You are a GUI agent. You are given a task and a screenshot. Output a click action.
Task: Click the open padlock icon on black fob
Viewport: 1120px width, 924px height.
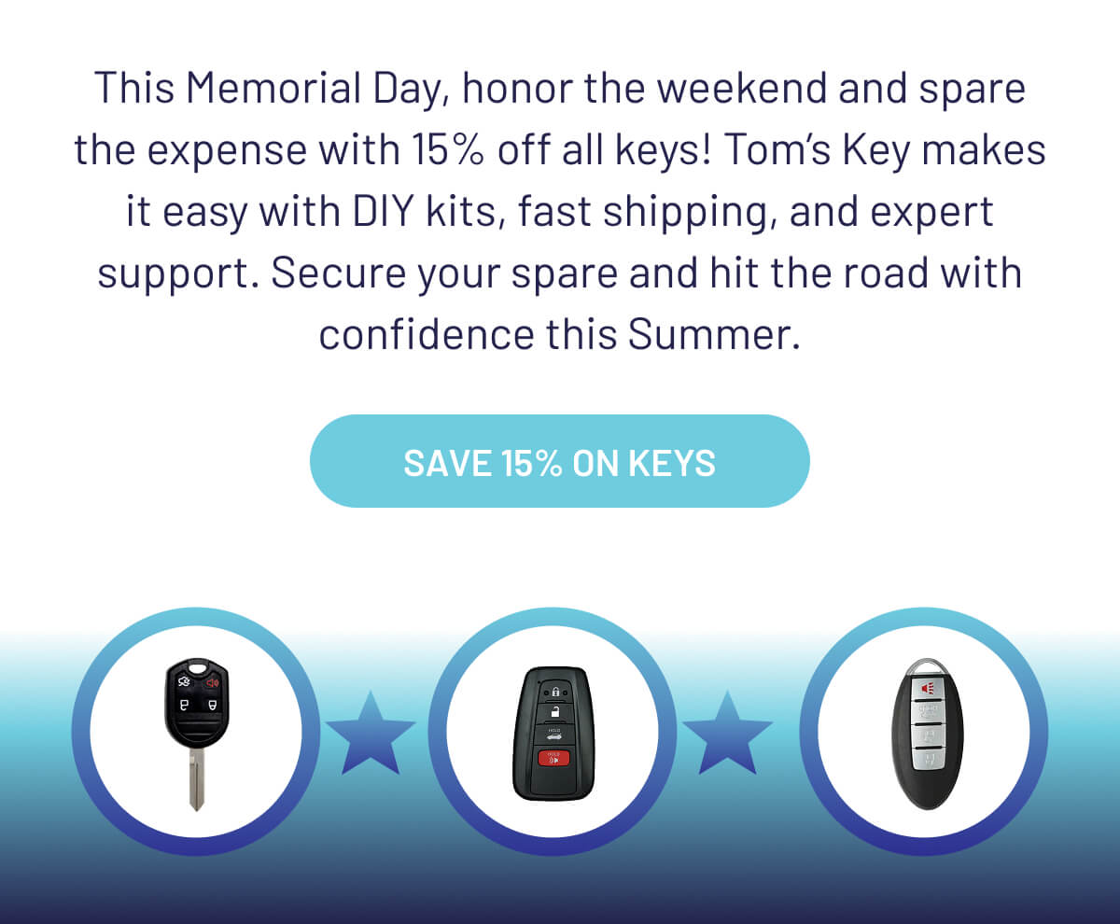pos(555,713)
